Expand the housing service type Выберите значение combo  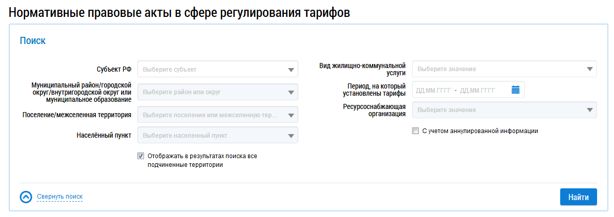(x=504, y=69)
